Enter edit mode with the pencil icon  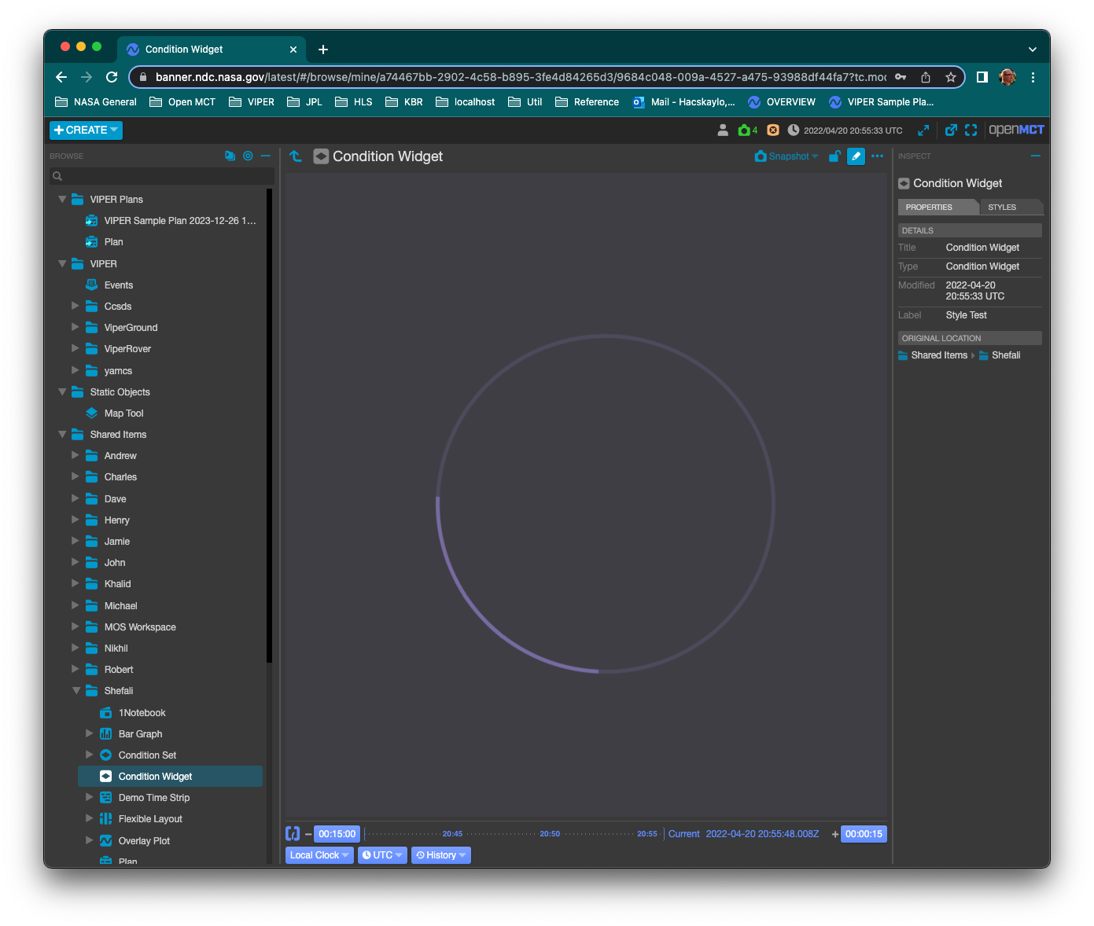click(856, 156)
